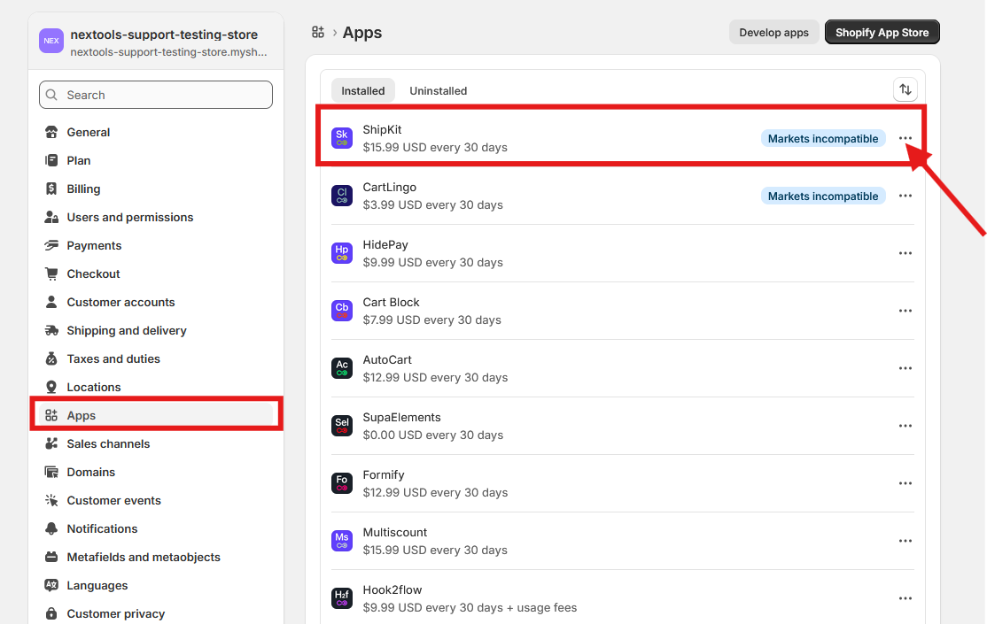Viewport: 987px width, 624px height.
Task: Open the three-dot menu for HidePay
Action: pyautogui.click(x=905, y=253)
